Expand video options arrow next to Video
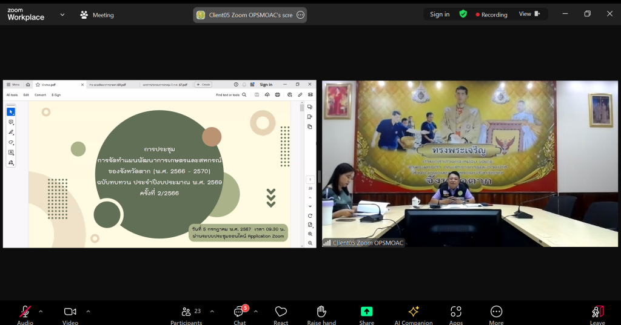Screen dimensions: 621x325 pos(89,312)
